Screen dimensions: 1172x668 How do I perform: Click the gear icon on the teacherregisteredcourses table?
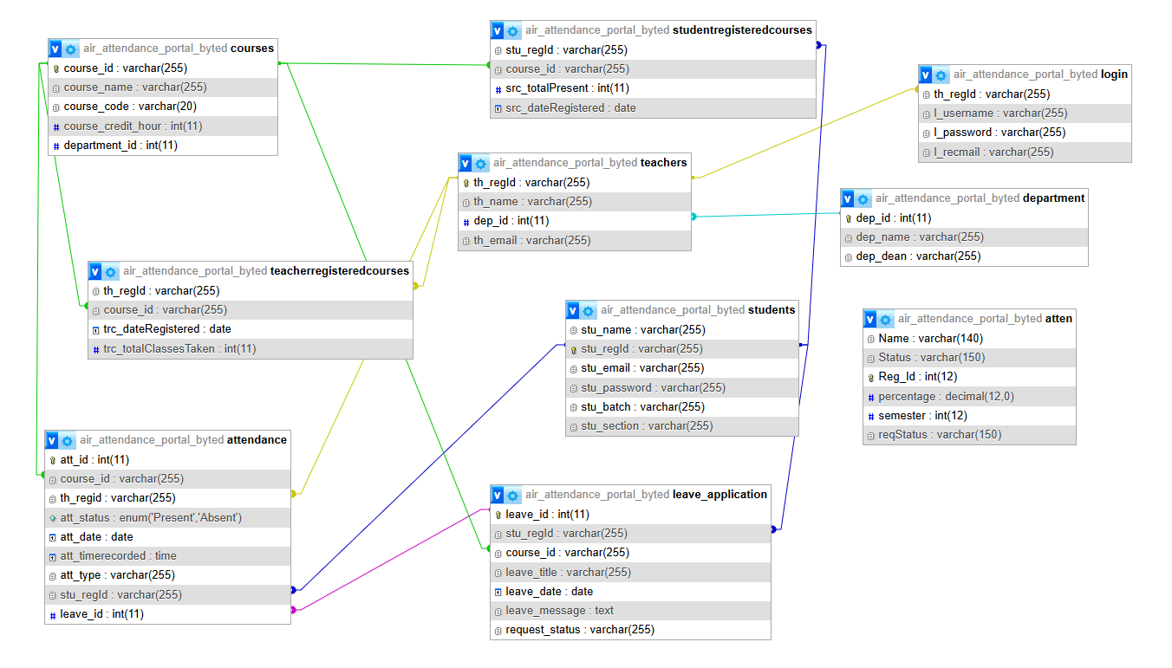click(111, 271)
